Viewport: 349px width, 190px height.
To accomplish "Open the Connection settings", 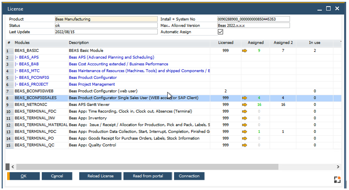I will tap(189, 176).
